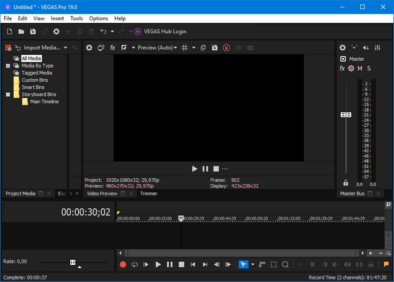Open Project Properties gear in main toolbar
Screen dimensions: 394x282
56,31
